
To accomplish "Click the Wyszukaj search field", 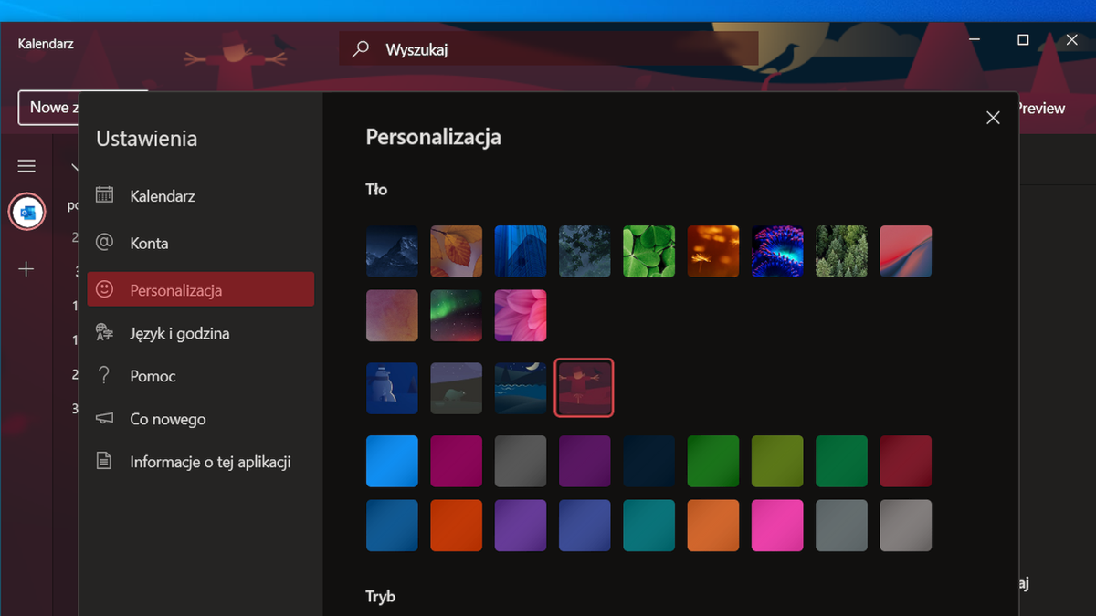I will [548, 48].
